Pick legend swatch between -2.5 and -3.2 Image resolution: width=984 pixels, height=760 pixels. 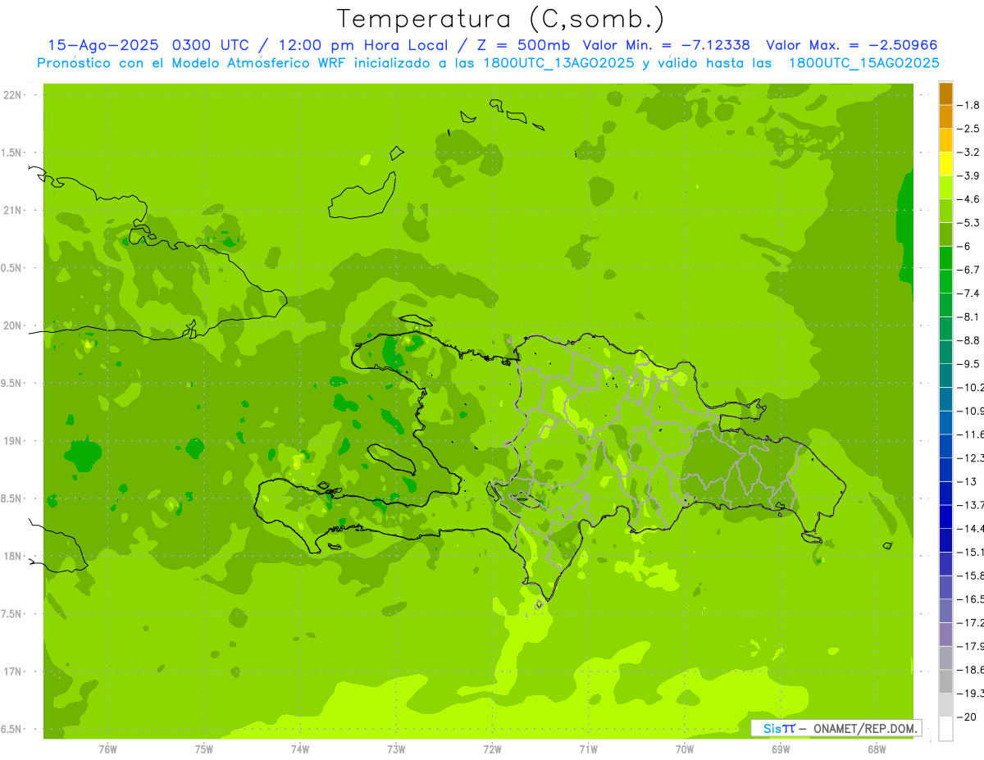(945, 141)
